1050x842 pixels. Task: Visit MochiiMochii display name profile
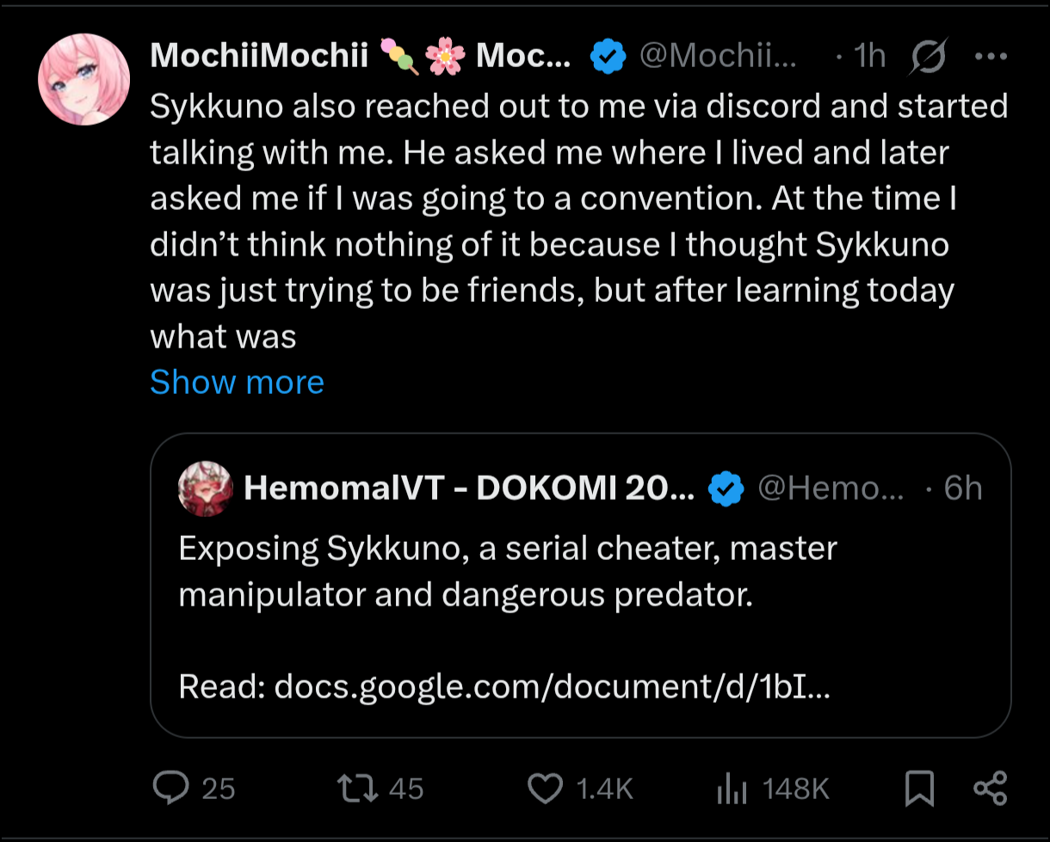point(360,57)
